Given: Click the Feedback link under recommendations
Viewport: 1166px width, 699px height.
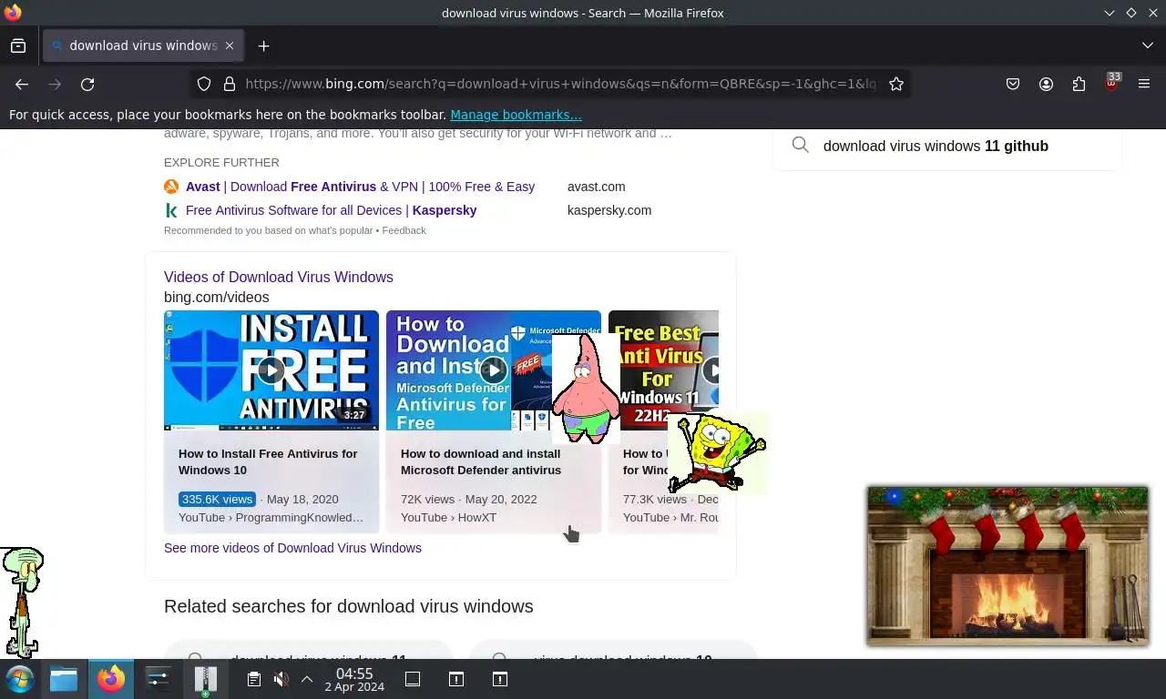Looking at the screenshot, I should 404,230.
